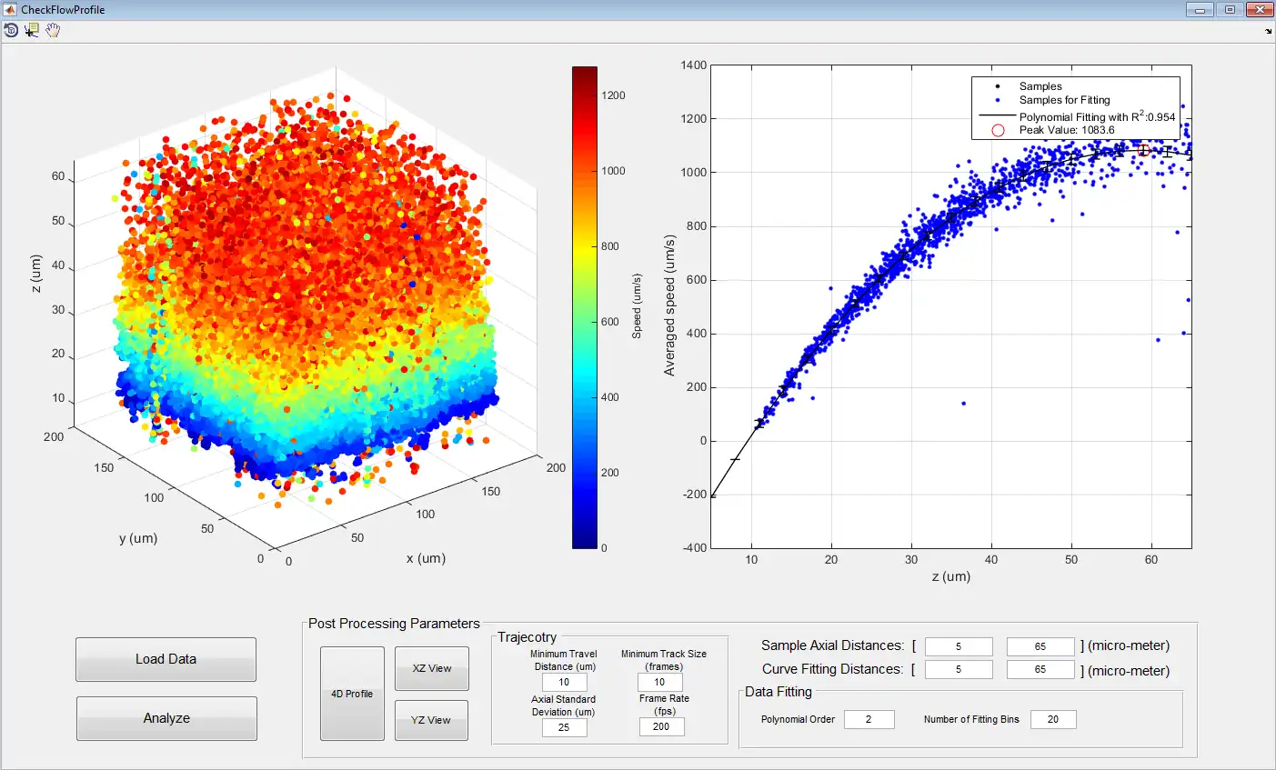Click the Speed colorbar scale
The width and height of the screenshot is (1276, 770).
pos(585,307)
